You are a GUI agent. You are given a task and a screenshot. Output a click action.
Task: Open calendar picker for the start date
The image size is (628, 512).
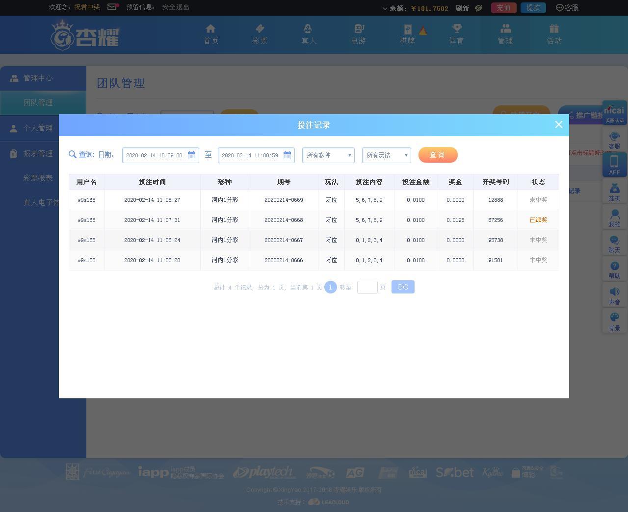[191, 155]
